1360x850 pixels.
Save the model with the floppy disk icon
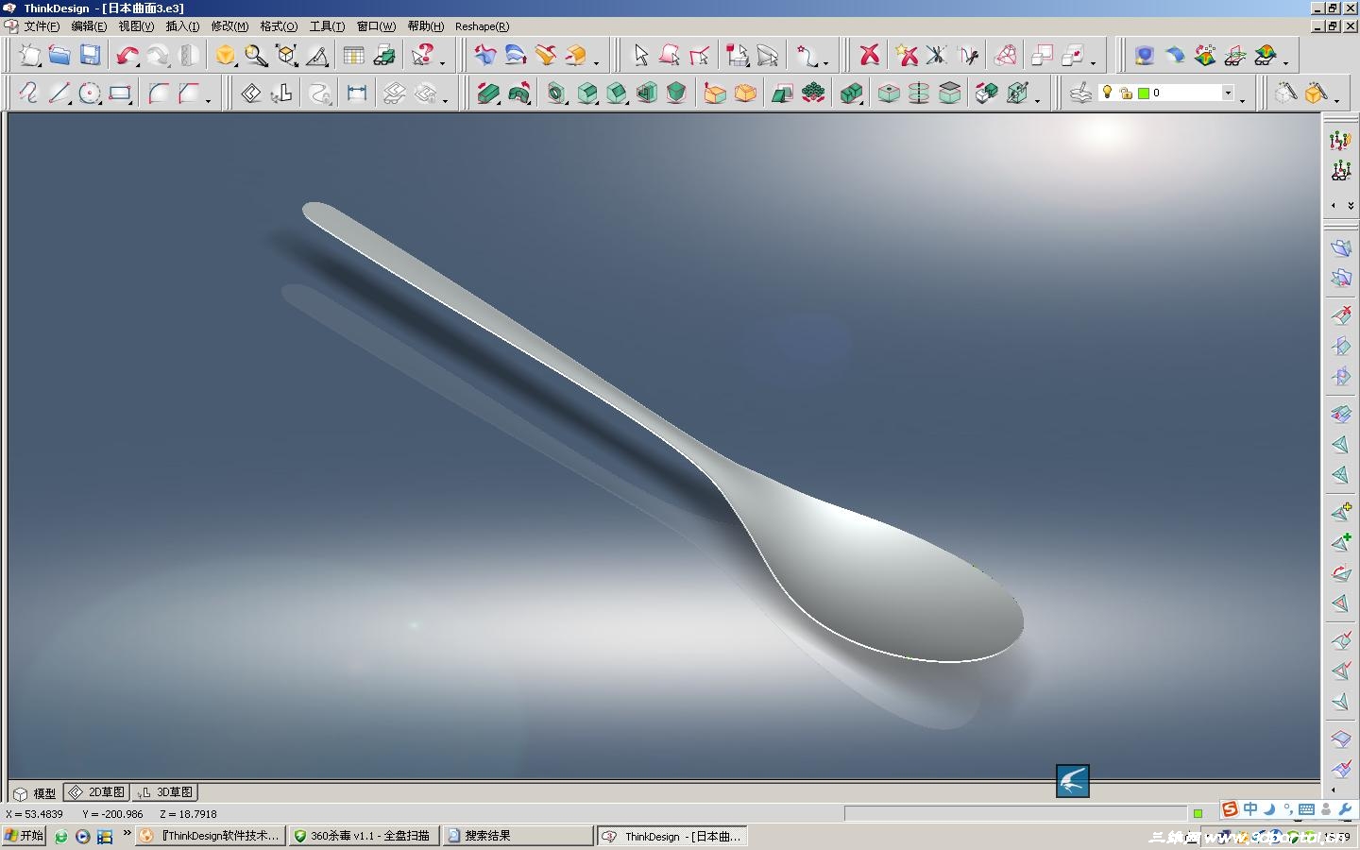[90, 56]
